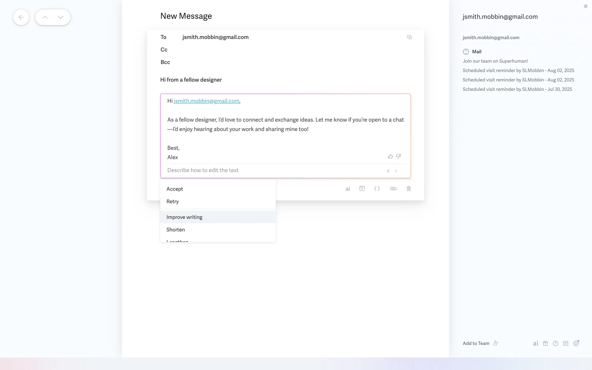Go to next message with down chevron
592x370 pixels.
61,17
